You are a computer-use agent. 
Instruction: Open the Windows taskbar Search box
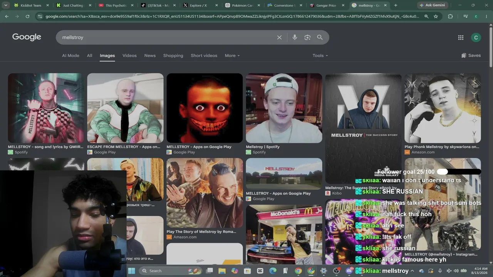[171, 271]
